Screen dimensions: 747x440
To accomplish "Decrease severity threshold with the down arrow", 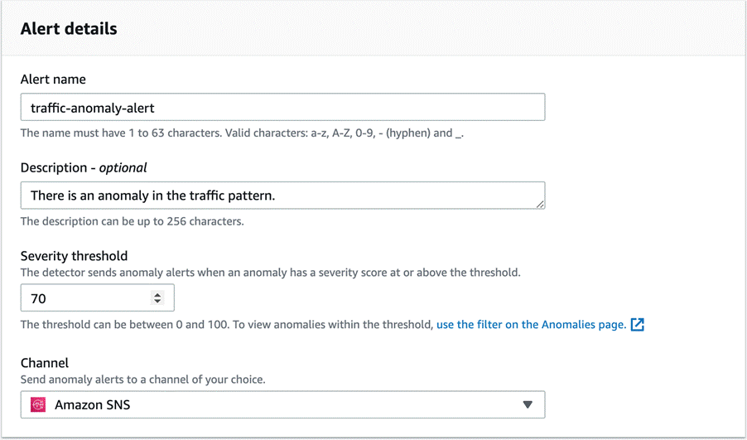I will click(x=157, y=302).
